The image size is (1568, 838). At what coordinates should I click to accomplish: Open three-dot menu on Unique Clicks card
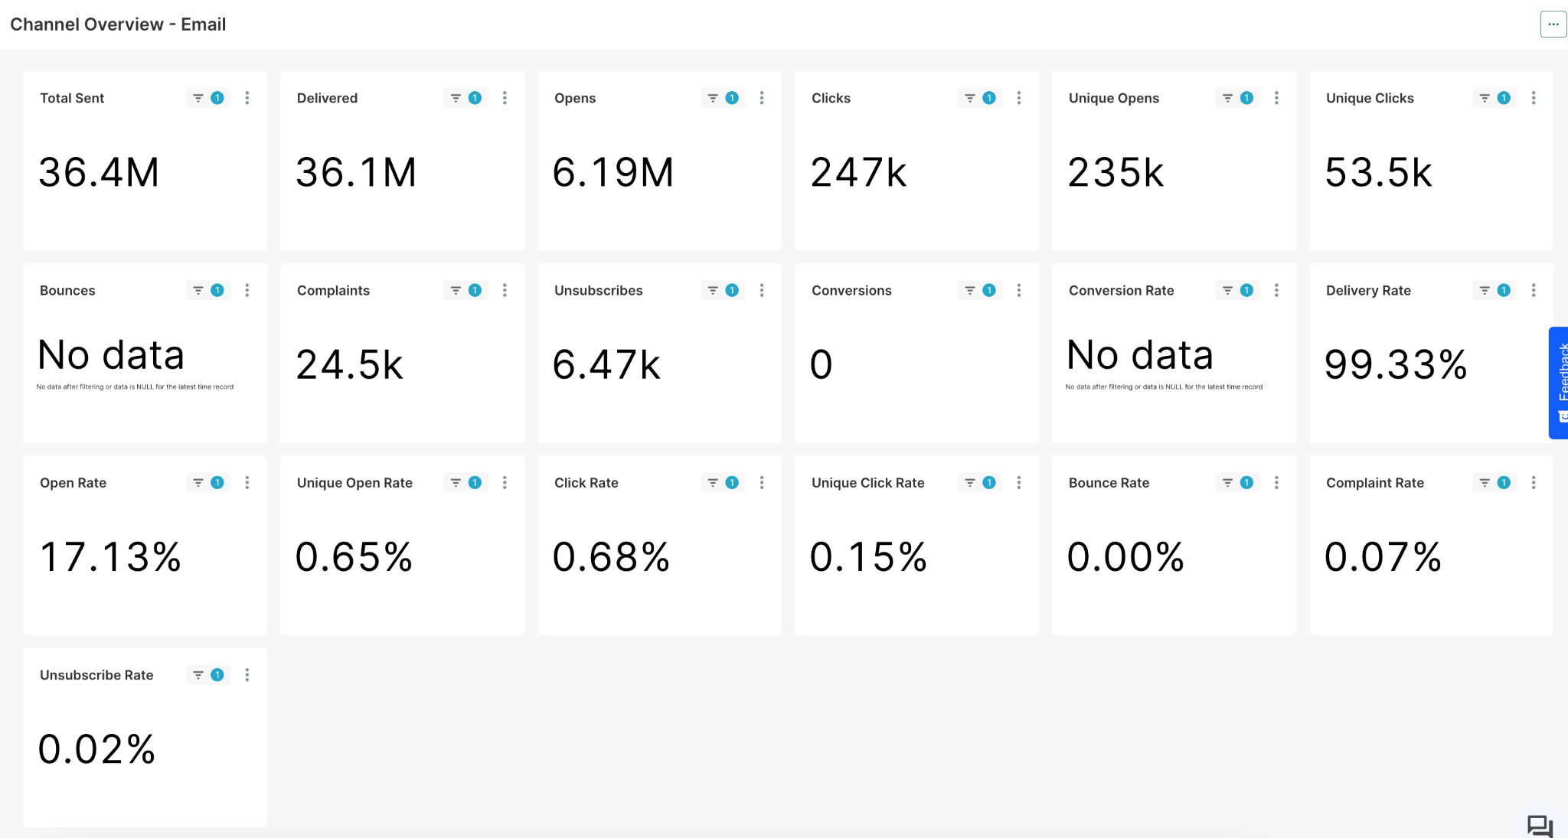(x=1533, y=98)
